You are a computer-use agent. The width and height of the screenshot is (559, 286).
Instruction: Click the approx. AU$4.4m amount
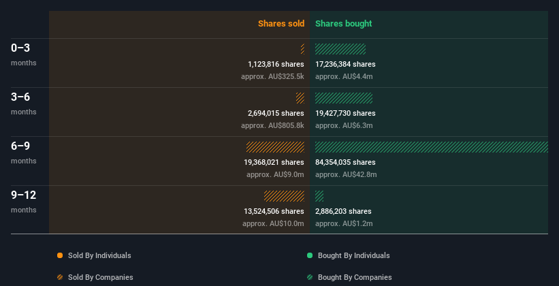click(344, 76)
